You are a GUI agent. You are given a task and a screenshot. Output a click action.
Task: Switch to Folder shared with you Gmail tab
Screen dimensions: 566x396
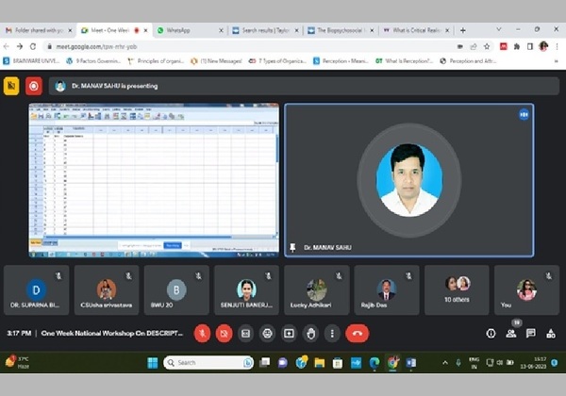(x=38, y=30)
